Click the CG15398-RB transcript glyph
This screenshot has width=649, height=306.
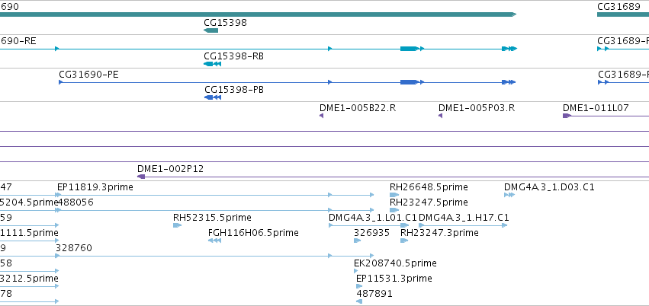tap(212, 64)
